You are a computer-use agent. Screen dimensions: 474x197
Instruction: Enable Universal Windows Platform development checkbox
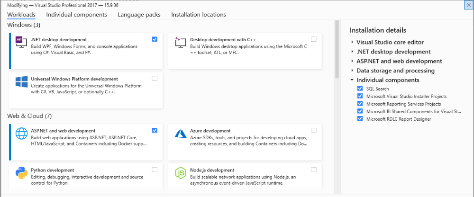pos(155,78)
